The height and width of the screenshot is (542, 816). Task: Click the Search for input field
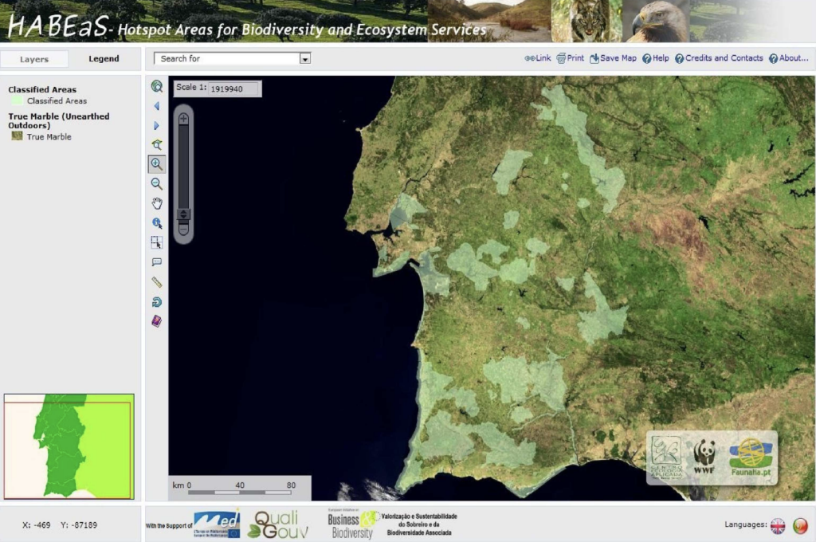click(x=227, y=59)
